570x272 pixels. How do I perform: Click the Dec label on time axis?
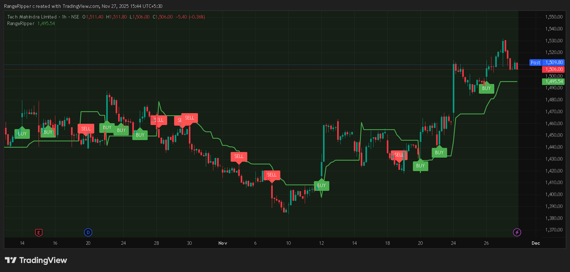pos(536,243)
